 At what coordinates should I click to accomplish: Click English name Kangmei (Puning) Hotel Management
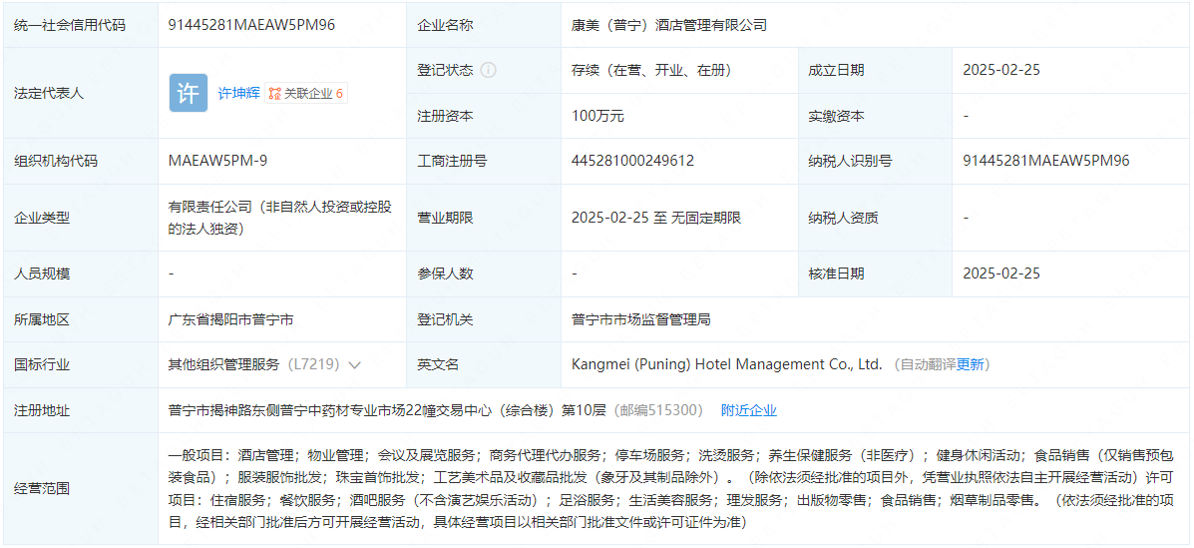(726, 364)
